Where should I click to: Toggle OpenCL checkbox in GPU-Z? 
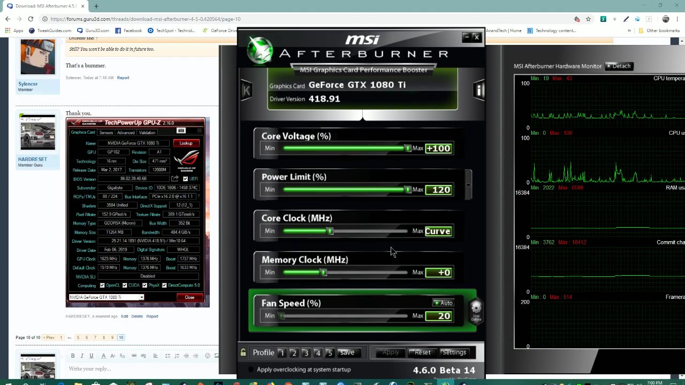(102, 285)
